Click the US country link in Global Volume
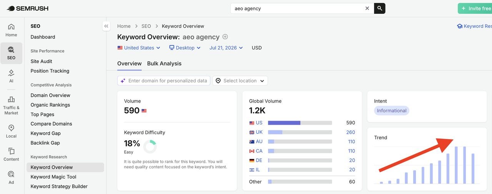492x194 pixels. 259,123
